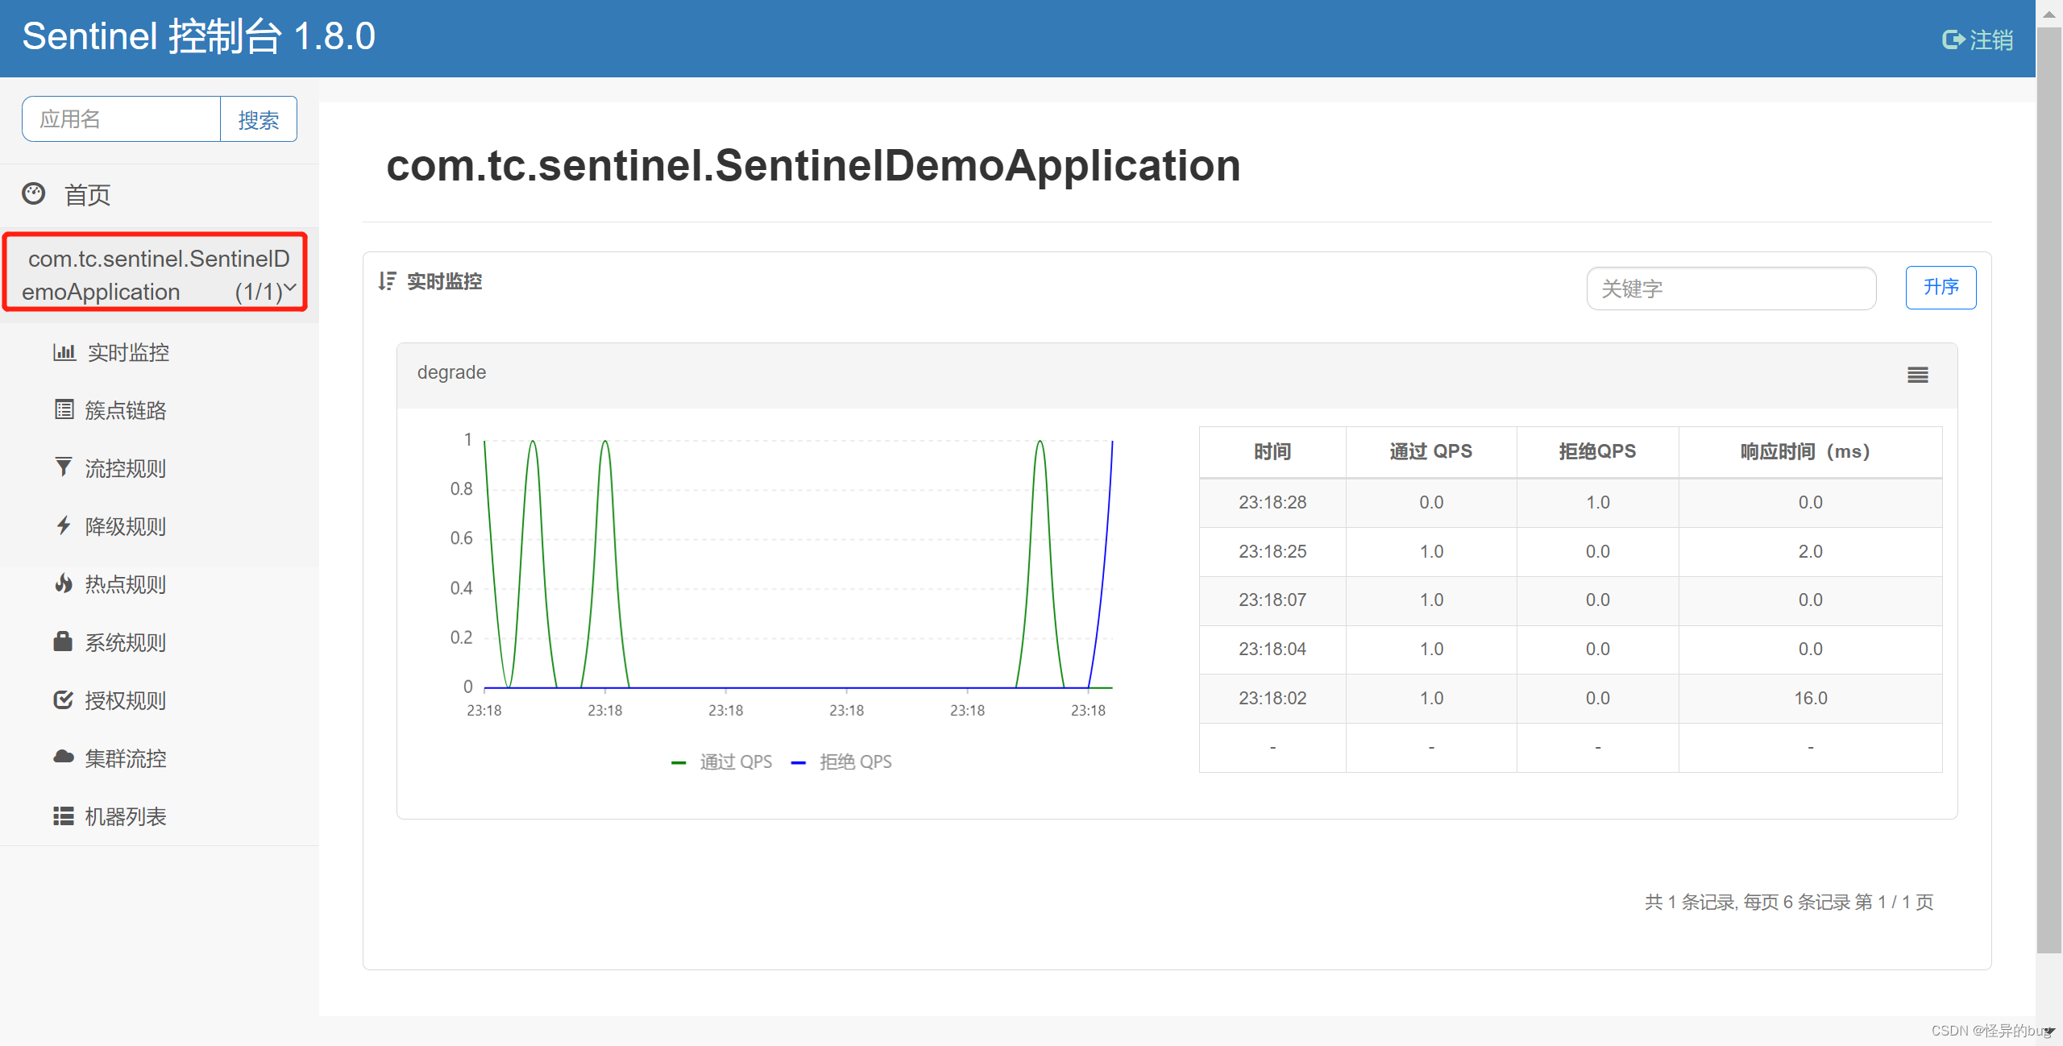Click the list icon for 簇点链路
The width and height of the screenshot is (2063, 1046).
[64, 409]
